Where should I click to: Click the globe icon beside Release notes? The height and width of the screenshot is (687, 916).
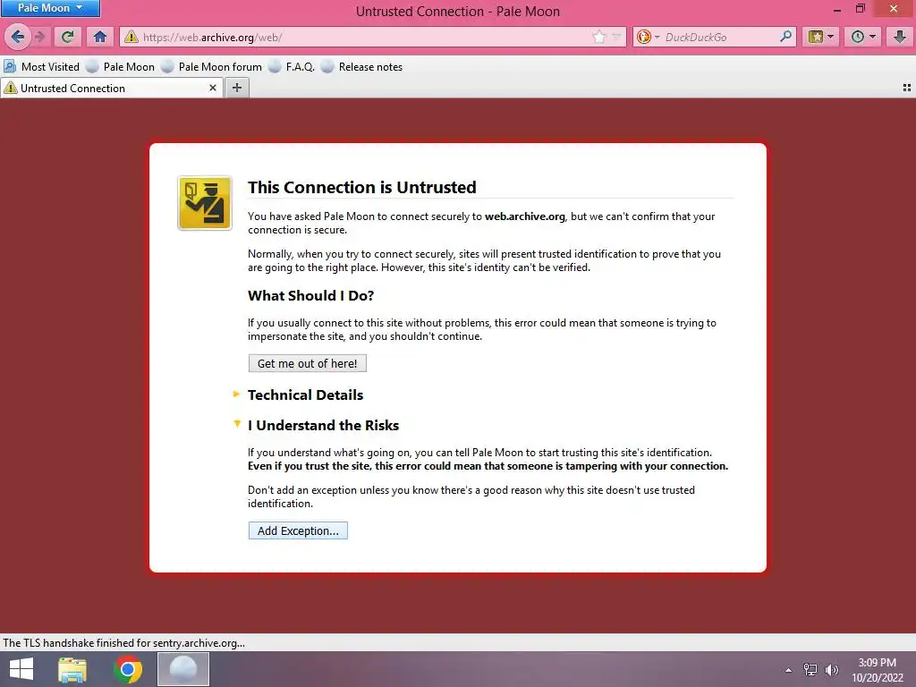point(327,66)
